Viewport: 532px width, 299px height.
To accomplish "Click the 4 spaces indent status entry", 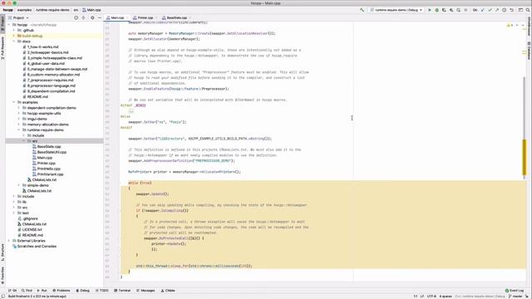I will pyautogui.click(x=446, y=297).
